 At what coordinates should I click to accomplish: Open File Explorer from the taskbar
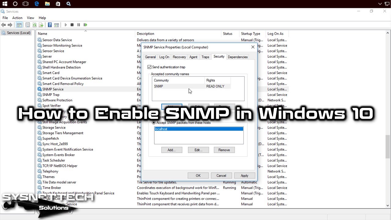47,4
